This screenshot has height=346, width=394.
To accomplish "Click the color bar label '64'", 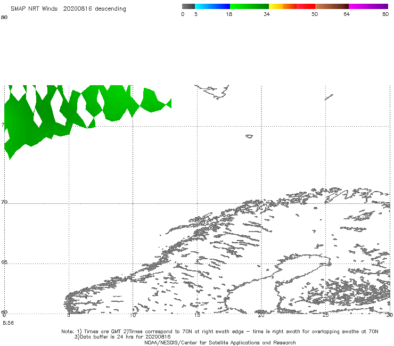I will (347, 14).
